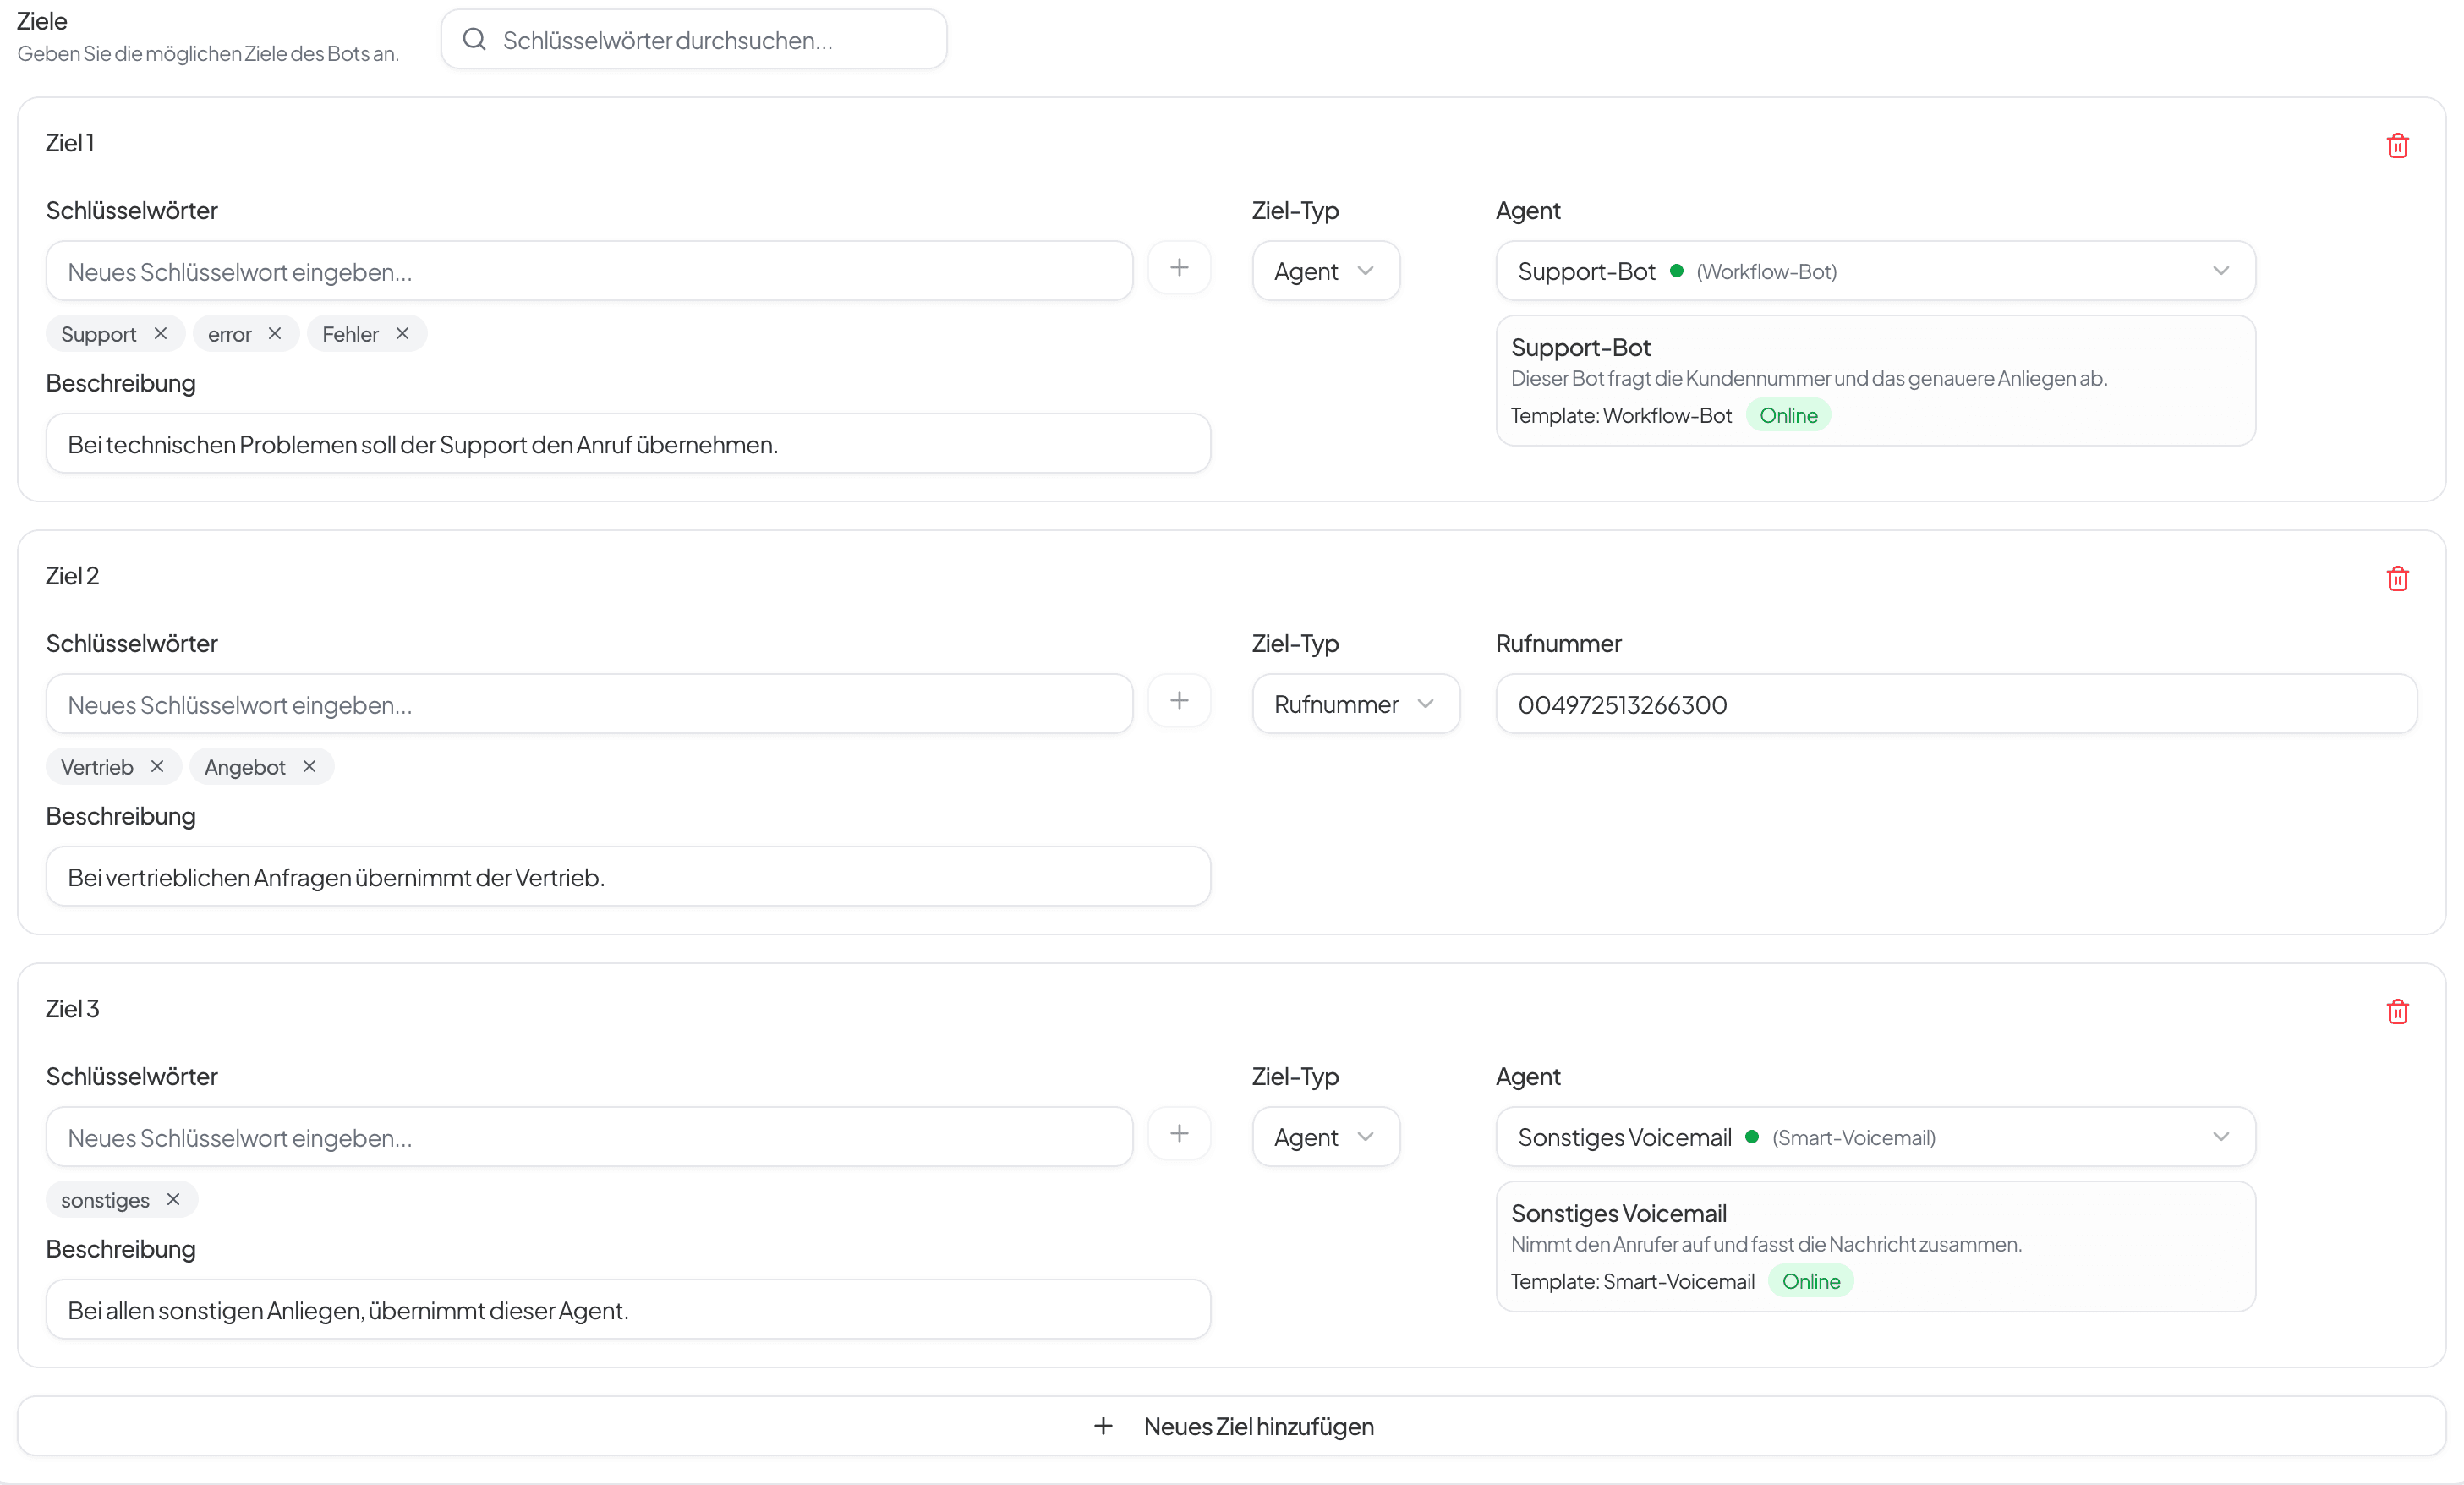This screenshot has height=1485, width=2464.
Task: Expand the Sonstiges Voicemail agent dropdown
Action: click(1875, 1137)
